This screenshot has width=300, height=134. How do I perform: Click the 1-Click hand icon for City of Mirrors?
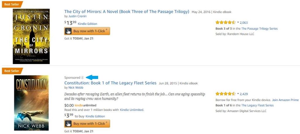[x=68, y=31]
